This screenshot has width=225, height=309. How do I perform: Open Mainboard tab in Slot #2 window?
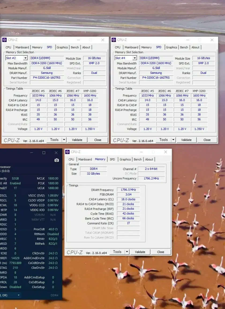(x=22, y=47)
